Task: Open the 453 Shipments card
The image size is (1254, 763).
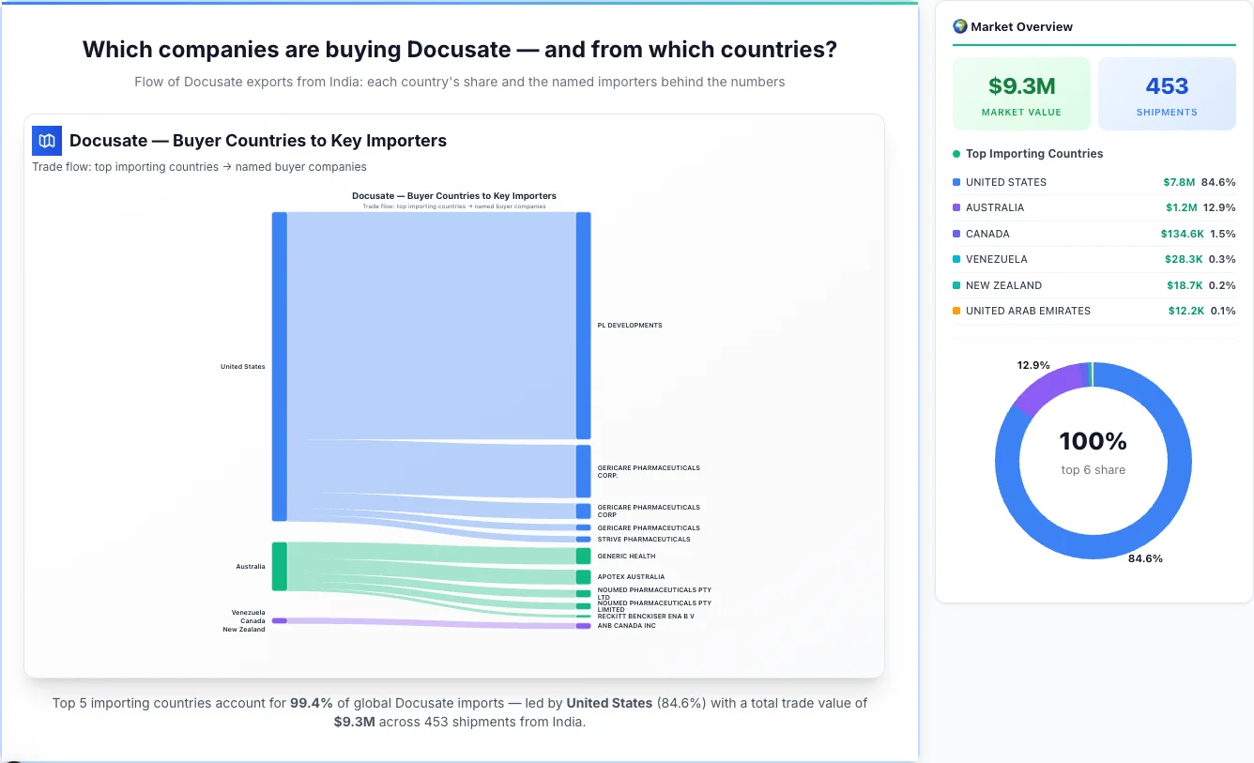Action: [x=1167, y=93]
